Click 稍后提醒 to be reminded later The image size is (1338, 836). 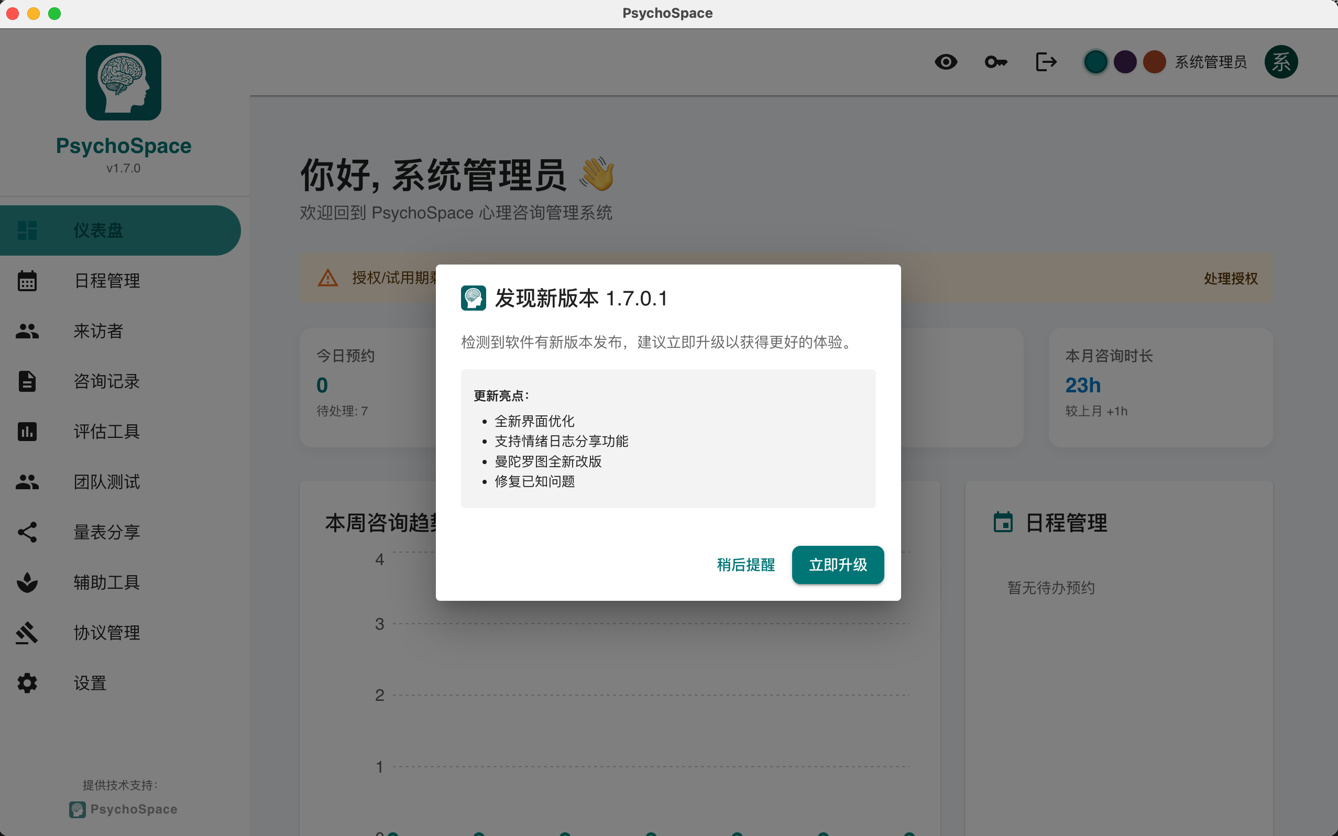click(x=745, y=565)
